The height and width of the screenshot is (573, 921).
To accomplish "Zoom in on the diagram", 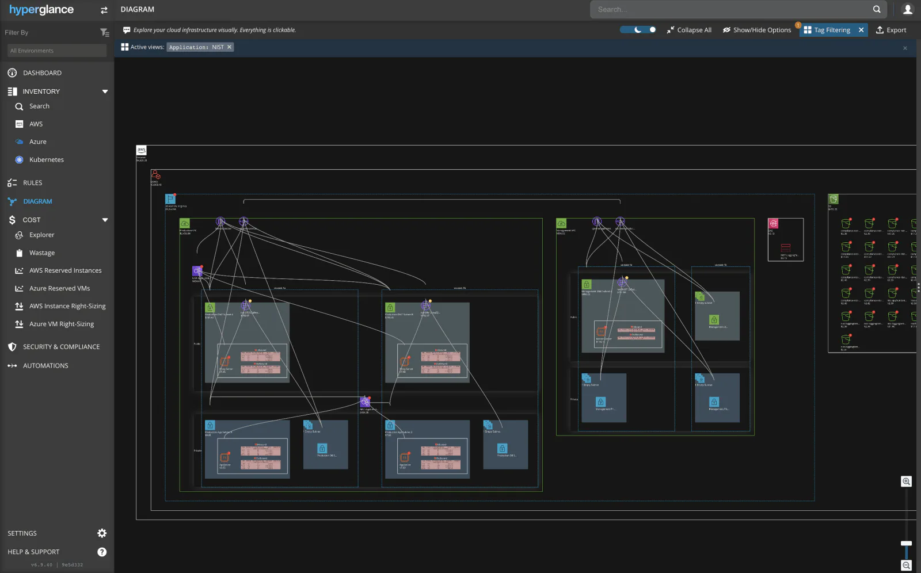I will [906, 482].
